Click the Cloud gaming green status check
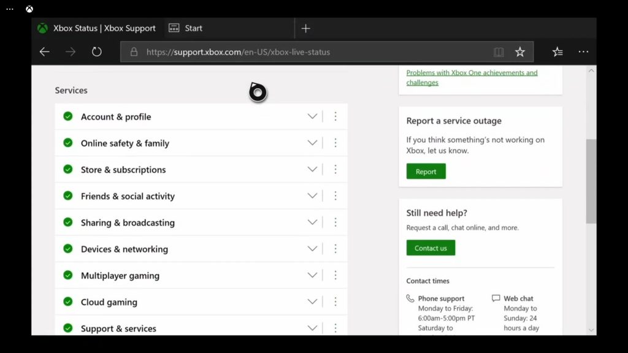The width and height of the screenshot is (628, 353). tap(68, 302)
